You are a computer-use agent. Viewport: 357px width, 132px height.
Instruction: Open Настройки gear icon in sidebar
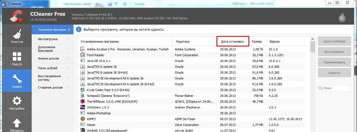(17, 101)
